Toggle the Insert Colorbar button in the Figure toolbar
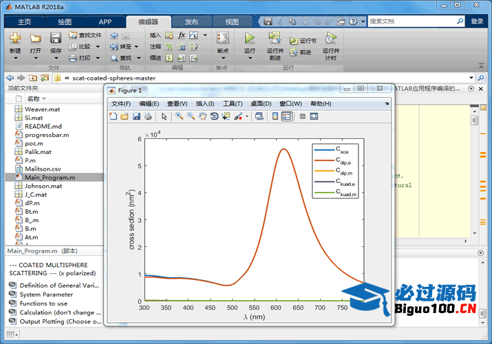This screenshot has width=492, height=344. point(275,116)
